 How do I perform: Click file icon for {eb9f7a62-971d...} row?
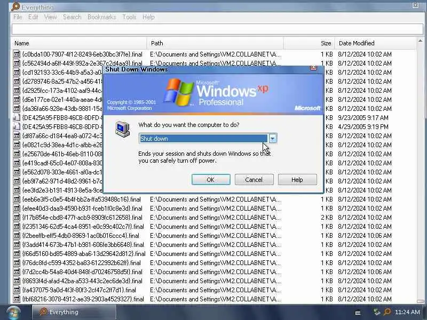(17, 181)
